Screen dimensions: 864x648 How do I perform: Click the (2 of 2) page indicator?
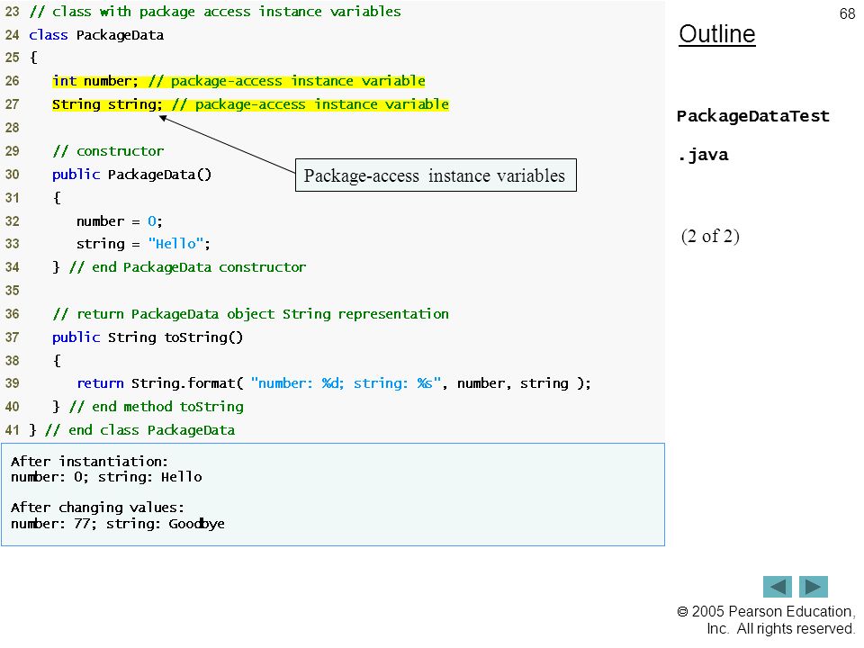point(710,236)
